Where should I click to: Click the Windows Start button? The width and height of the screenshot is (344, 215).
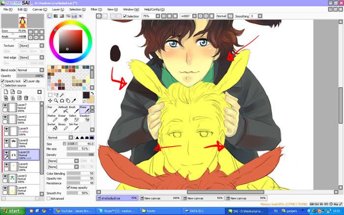pos(11,211)
